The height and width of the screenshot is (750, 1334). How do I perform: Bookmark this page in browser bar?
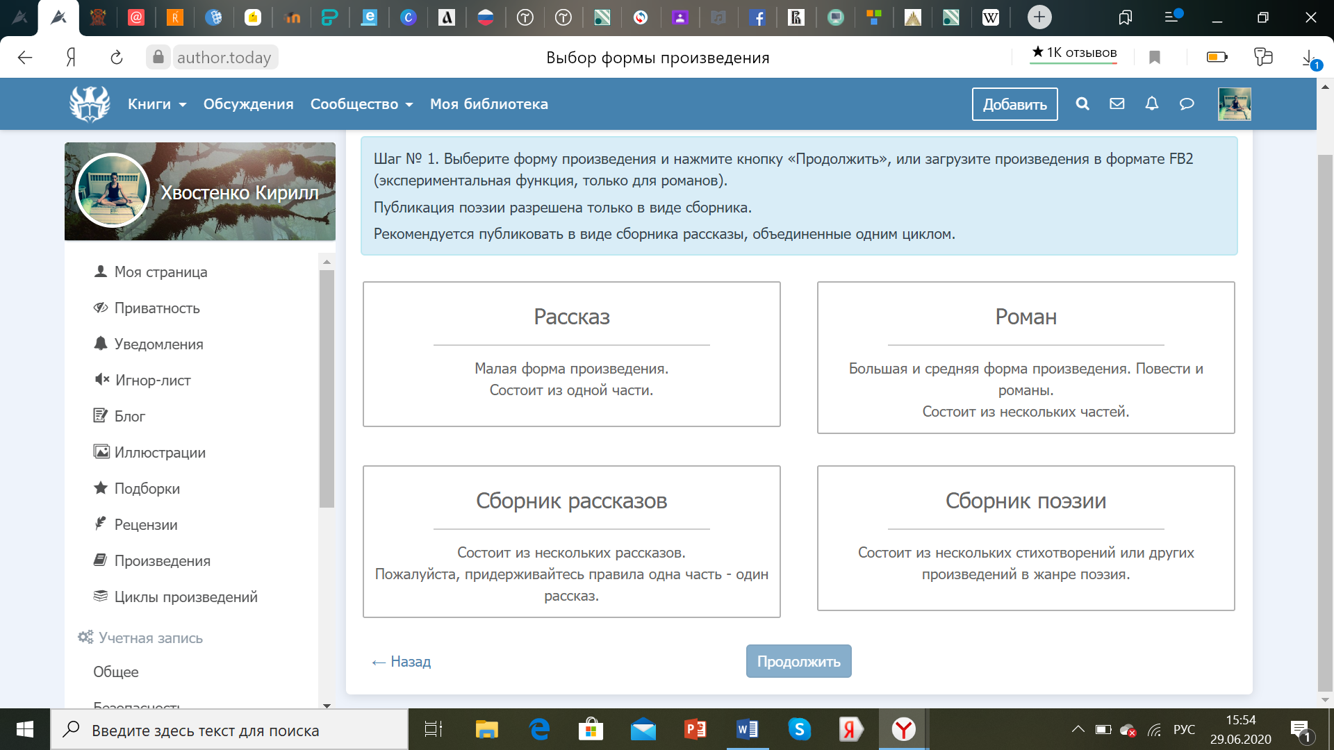click(1154, 58)
